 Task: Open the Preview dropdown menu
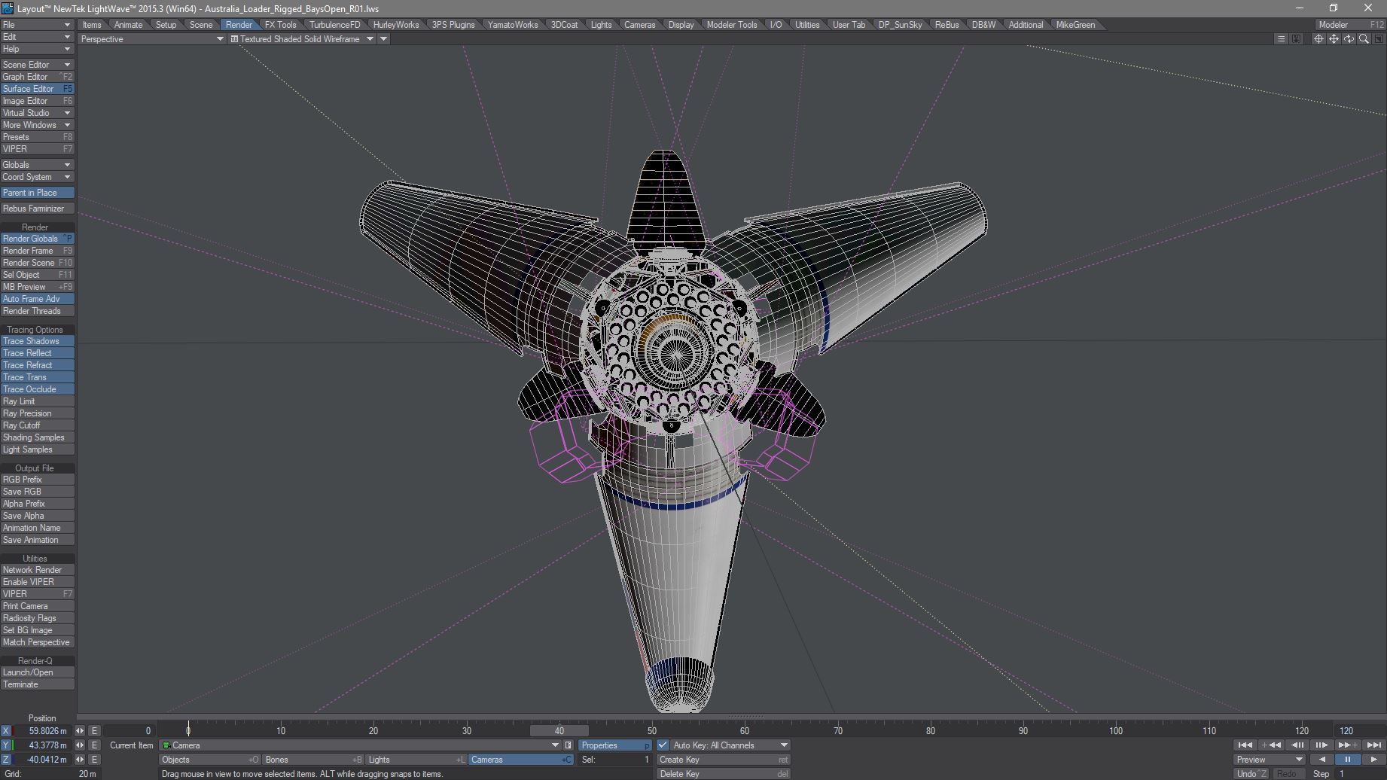coord(1270,760)
